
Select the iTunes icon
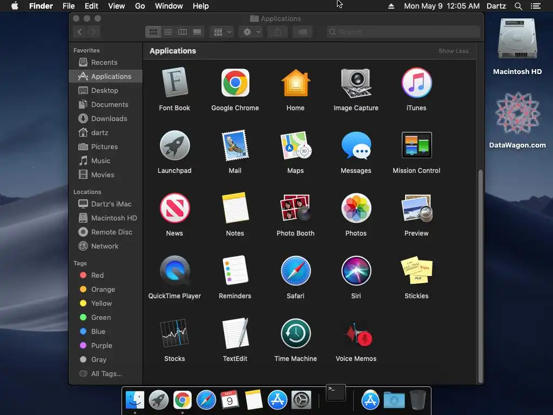click(x=416, y=83)
